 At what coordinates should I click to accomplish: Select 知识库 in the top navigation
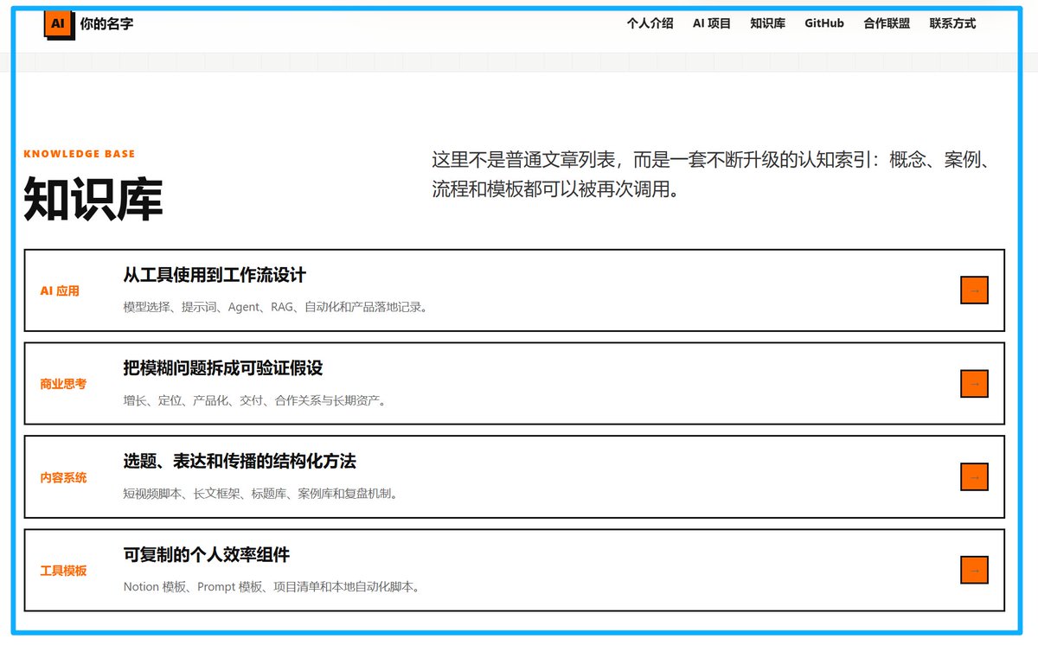(x=767, y=23)
